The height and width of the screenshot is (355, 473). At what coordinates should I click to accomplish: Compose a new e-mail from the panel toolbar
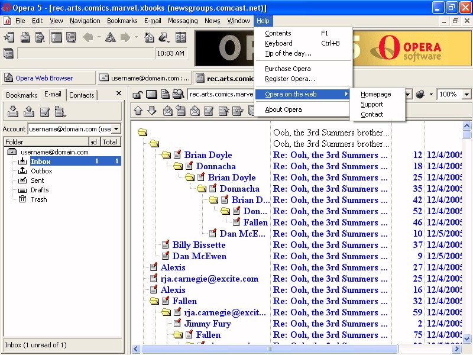(44, 111)
